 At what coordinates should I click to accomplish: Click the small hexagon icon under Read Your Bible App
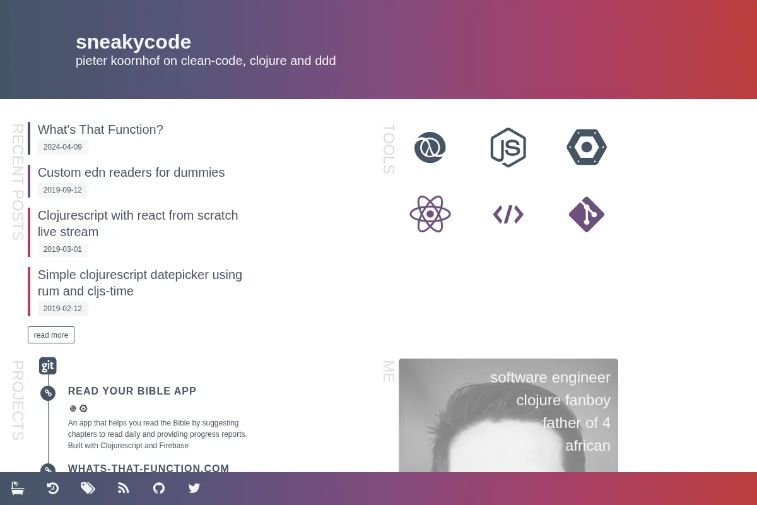(x=83, y=408)
